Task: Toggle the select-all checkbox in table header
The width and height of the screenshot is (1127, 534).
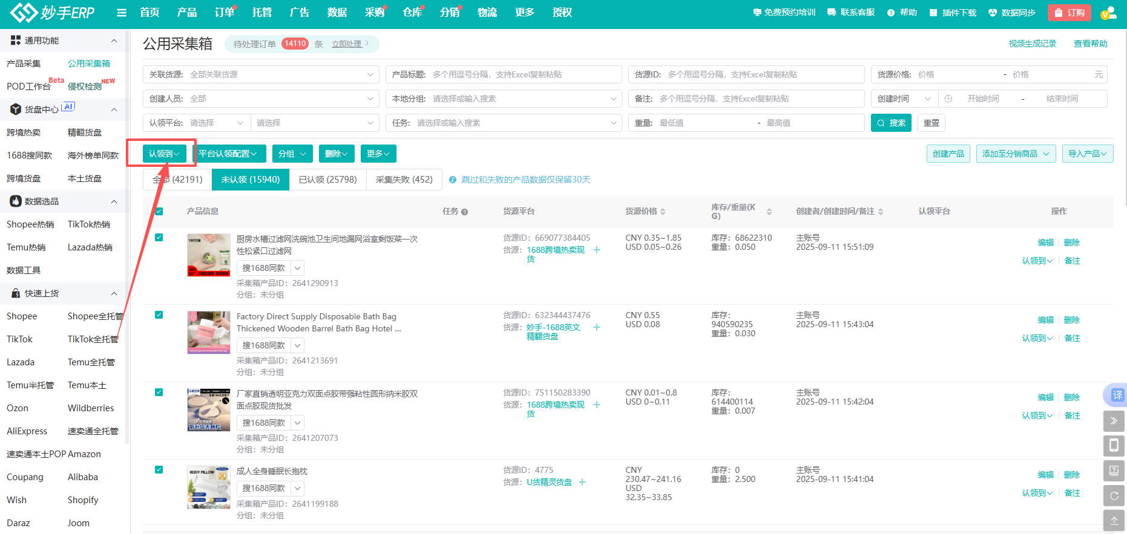Action: pyautogui.click(x=159, y=211)
